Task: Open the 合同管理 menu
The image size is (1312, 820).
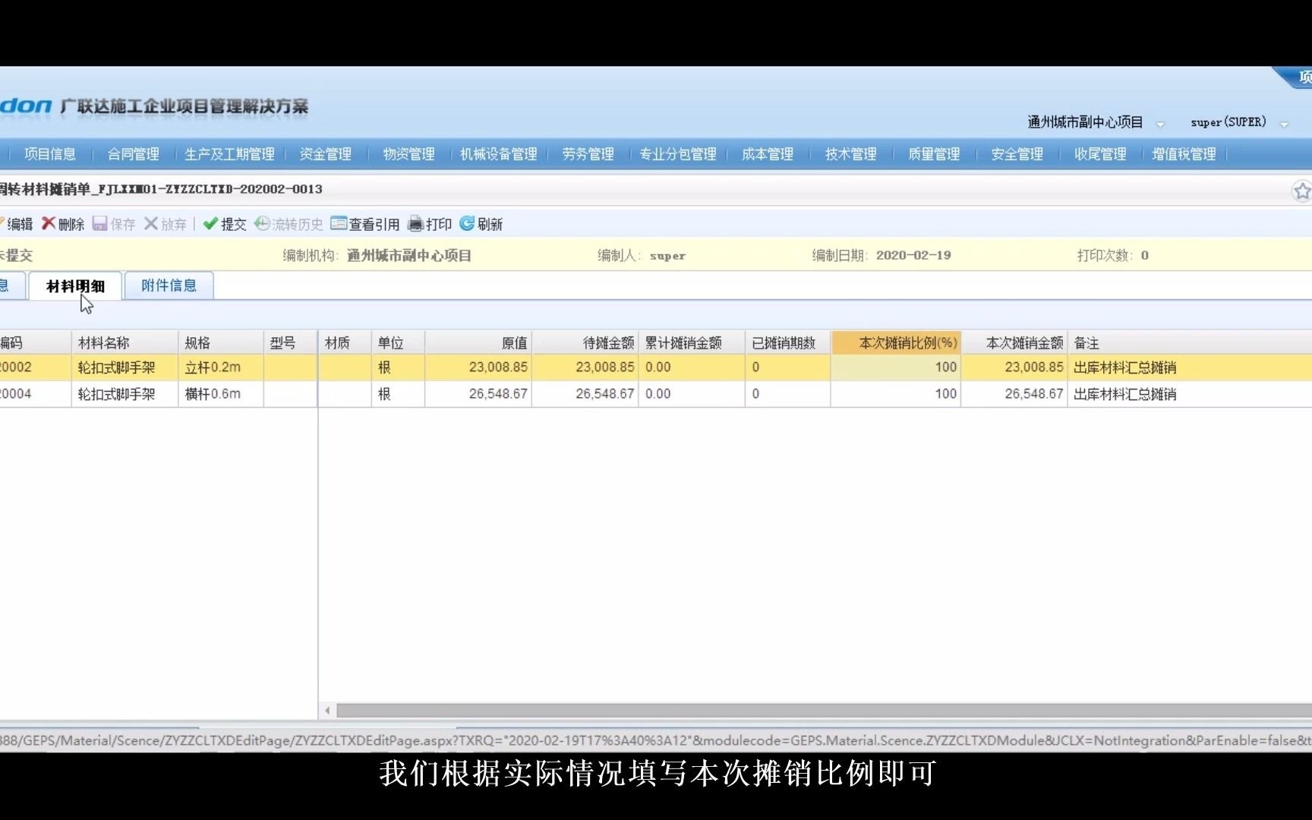Action: 134,154
